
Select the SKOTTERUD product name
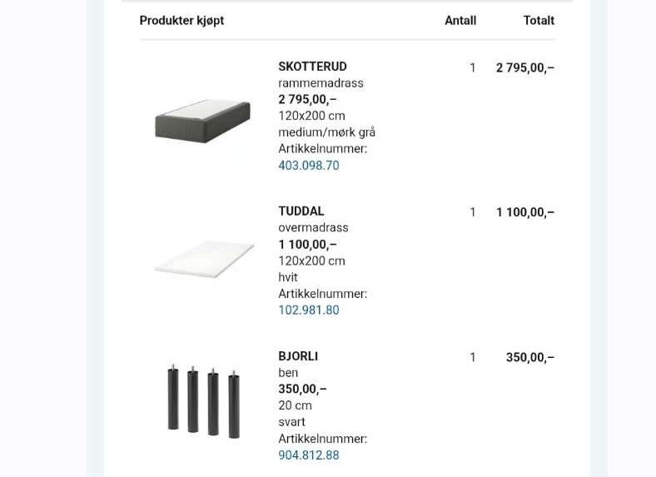pos(312,67)
